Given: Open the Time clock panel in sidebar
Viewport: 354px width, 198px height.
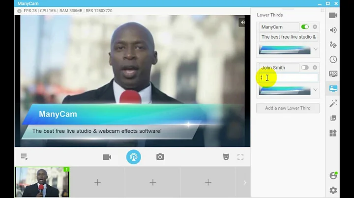Looking at the screenshot, I should [333, 59].
